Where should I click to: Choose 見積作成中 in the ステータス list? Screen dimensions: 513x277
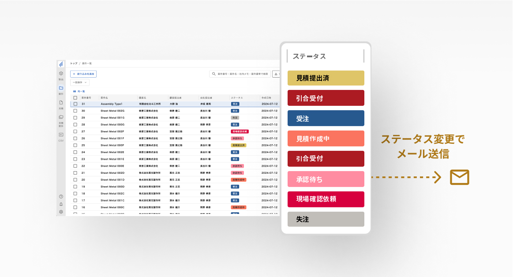tap(326, 138)
